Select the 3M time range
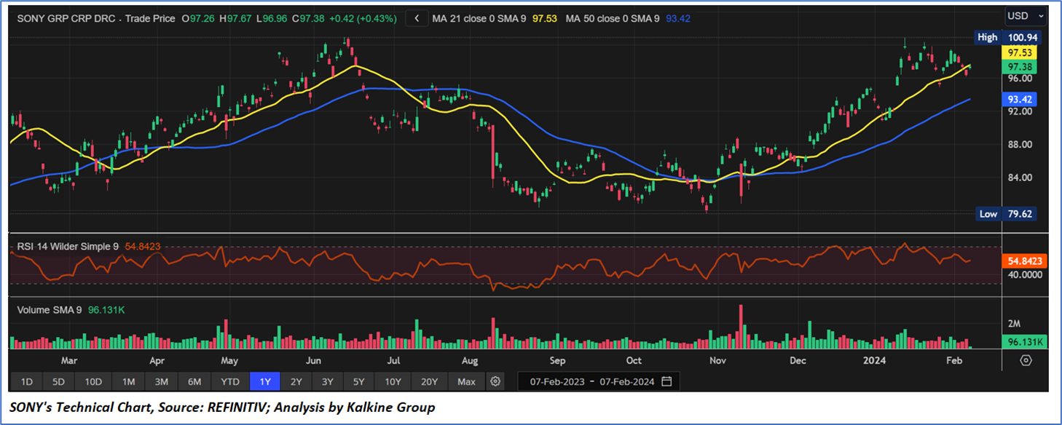 [162, 381]
